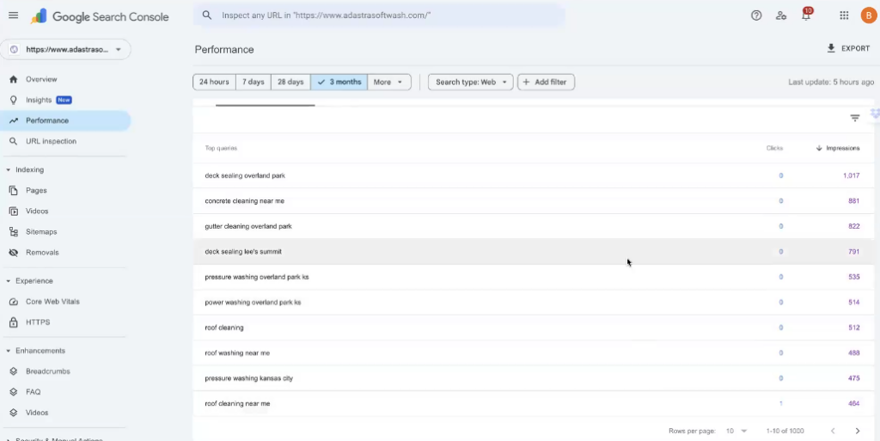The image size is (880, 441).
Task: Click the Videos icon under Indexing
Action: (x=14, y=211)
